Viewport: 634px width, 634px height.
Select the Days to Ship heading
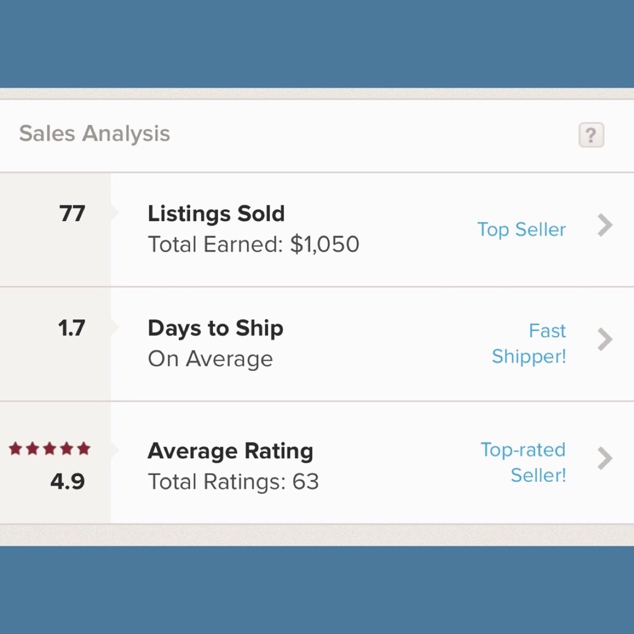tap(216, 328)
